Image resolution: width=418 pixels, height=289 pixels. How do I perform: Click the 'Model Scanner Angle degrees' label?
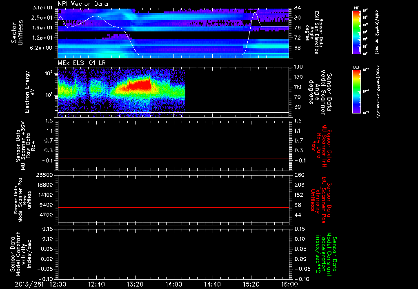pyautogui.click(x=320, y=92)
